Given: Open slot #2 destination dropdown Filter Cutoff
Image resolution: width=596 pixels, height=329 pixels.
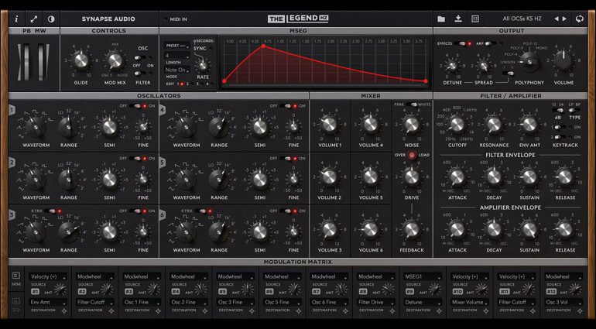Looking at the screenshot, I should click(95, 303).
